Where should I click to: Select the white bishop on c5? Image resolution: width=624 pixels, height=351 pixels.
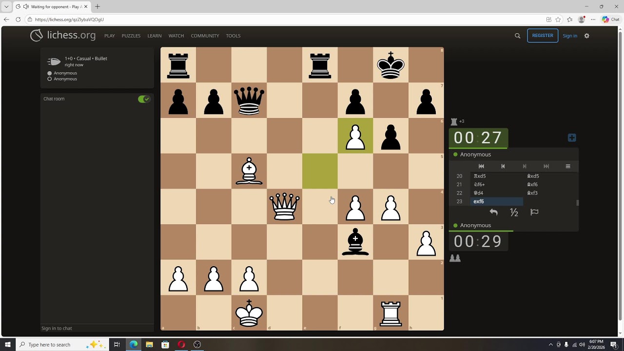249,171
